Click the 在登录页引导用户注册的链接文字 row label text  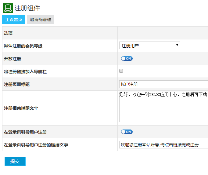36,145
